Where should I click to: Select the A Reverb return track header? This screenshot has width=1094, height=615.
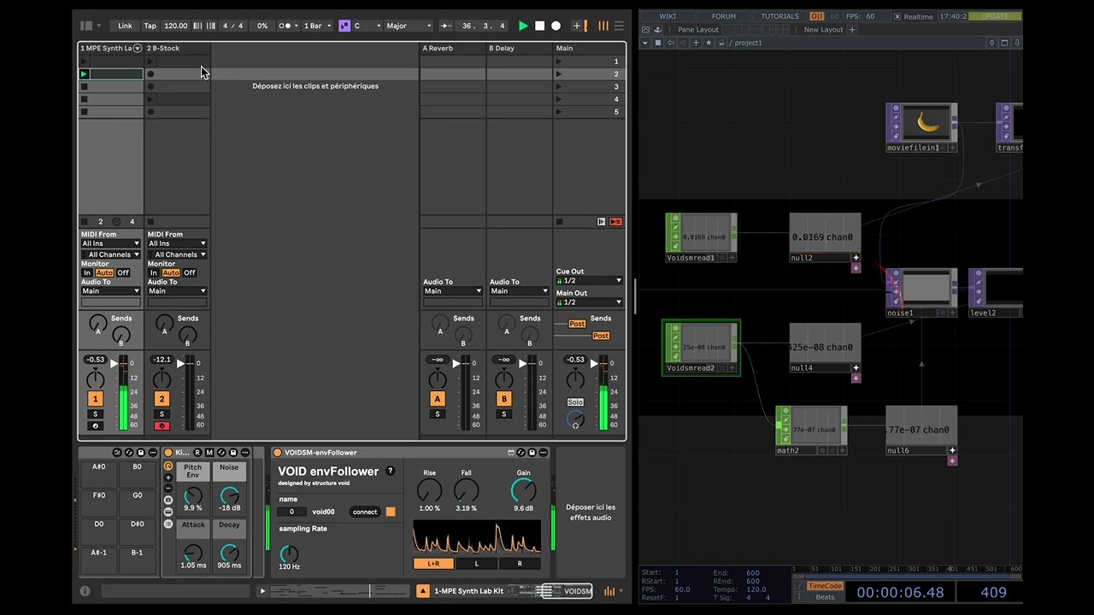(x=453, y=49)
